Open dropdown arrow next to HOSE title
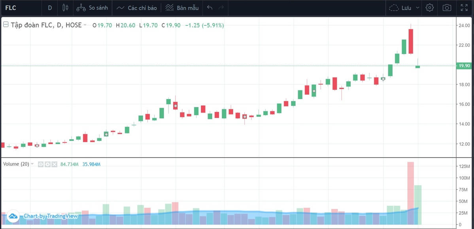The height and width of the screenshot is (229, 474). (x=85, y=25)
